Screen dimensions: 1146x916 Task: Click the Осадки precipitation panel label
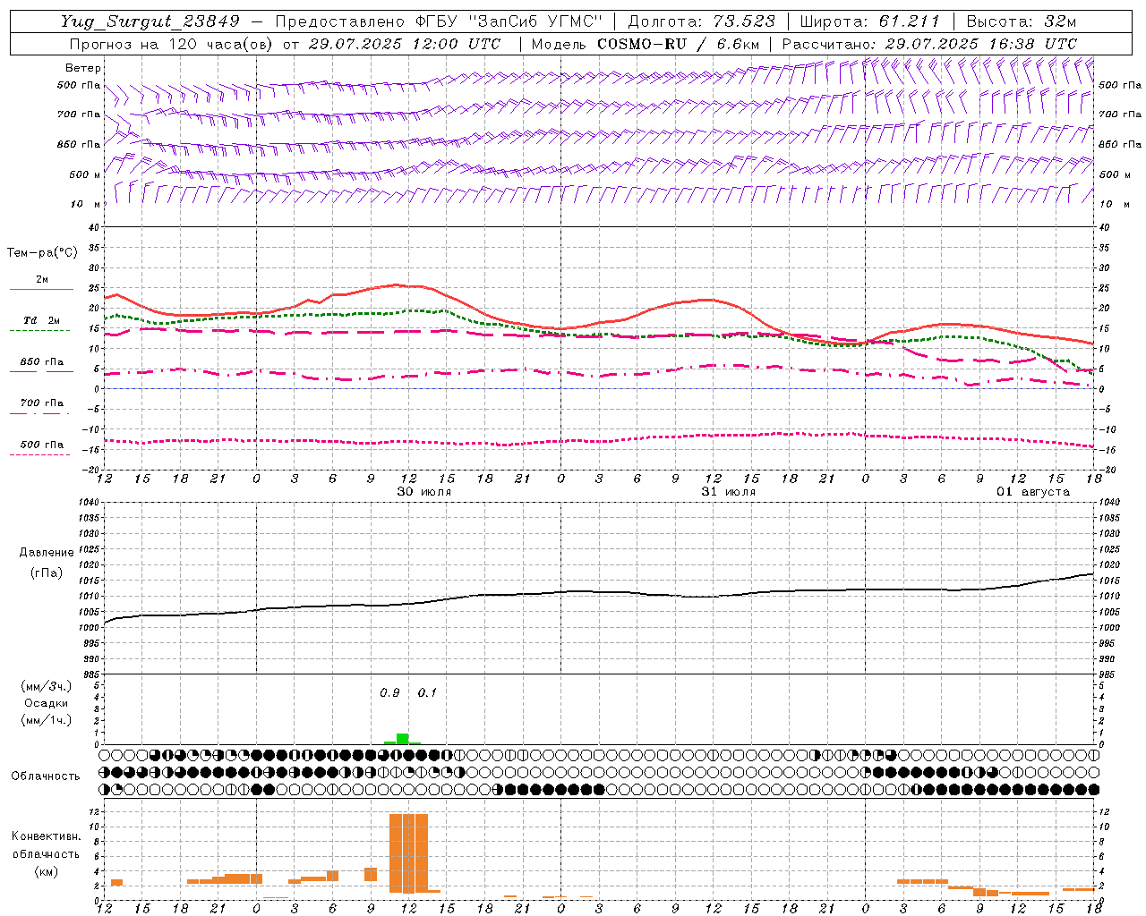(47, 703)
